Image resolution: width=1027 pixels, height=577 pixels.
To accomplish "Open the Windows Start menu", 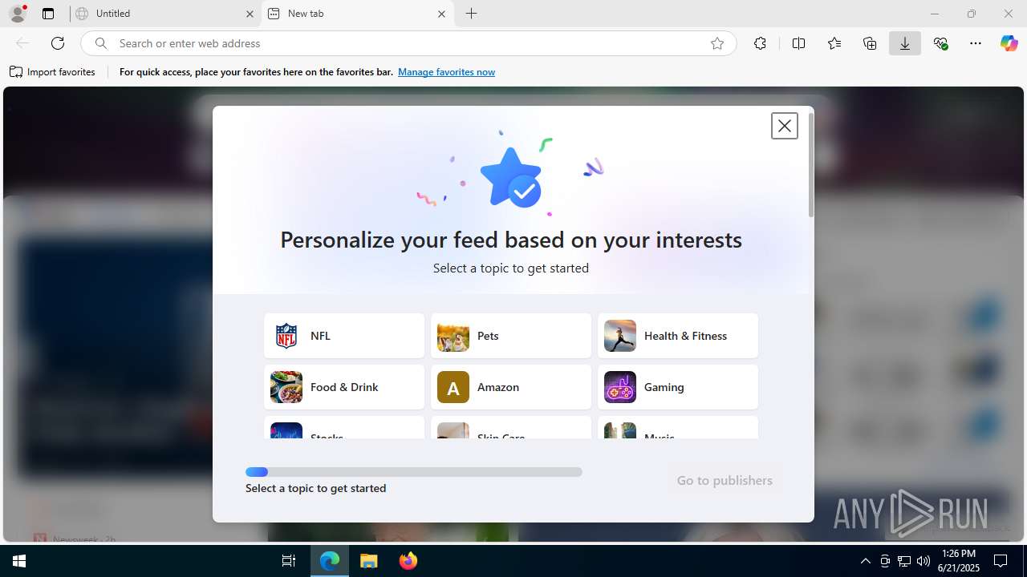I will tap(19, 561).
